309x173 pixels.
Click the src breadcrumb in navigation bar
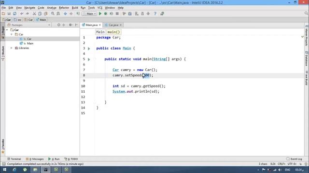pyautogui.click(x=17, y=20)
